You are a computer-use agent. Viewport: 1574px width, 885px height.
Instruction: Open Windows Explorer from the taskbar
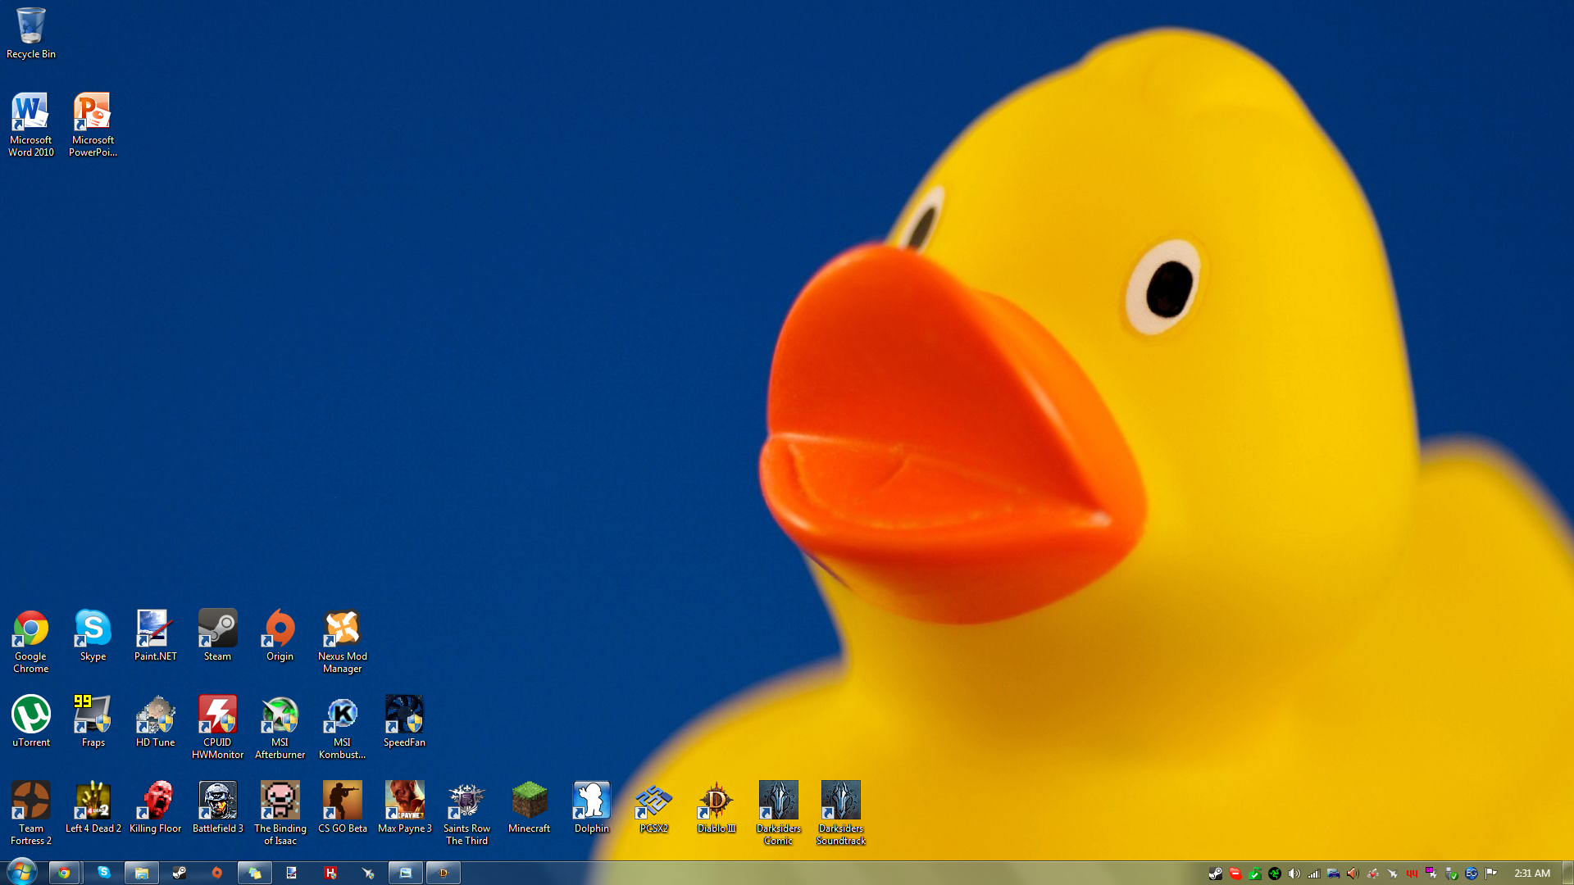[x=141, y=873]
